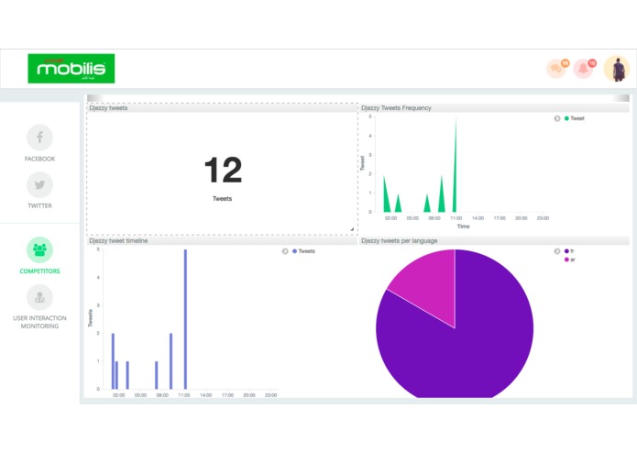Click the ar legend label text

coord(573,260)
